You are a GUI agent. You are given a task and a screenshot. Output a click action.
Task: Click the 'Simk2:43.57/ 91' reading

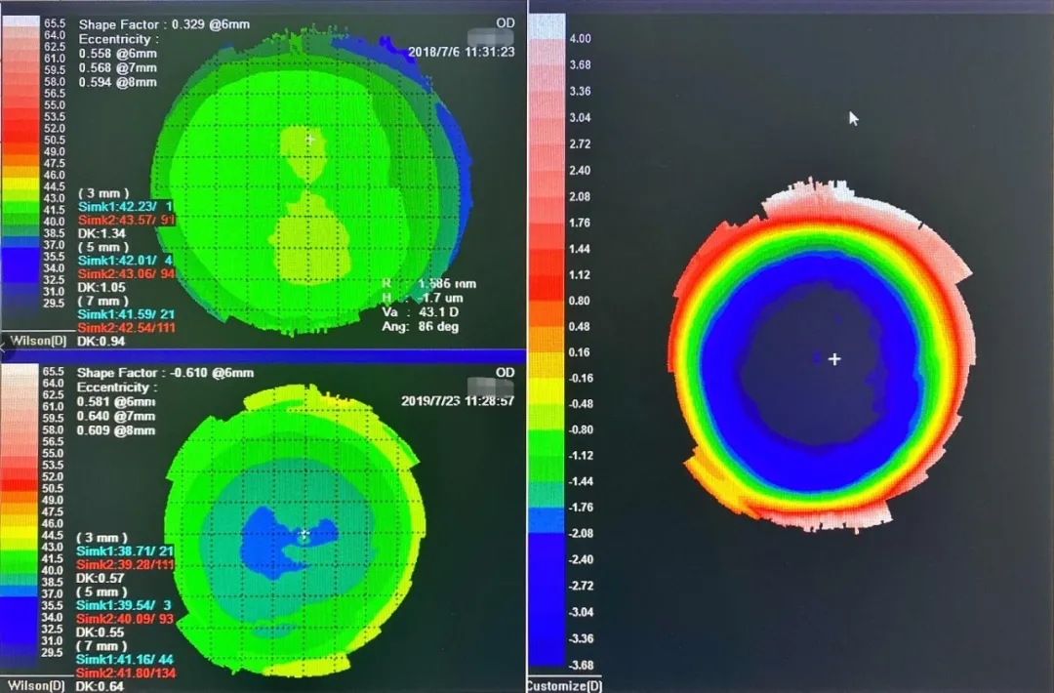point(126,220)
